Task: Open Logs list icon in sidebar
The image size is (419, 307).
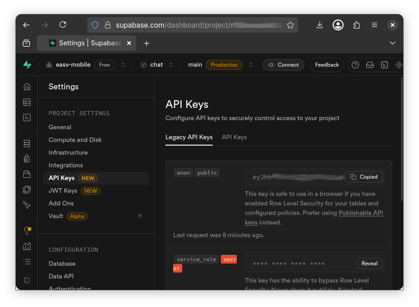Action: [27, 262]
